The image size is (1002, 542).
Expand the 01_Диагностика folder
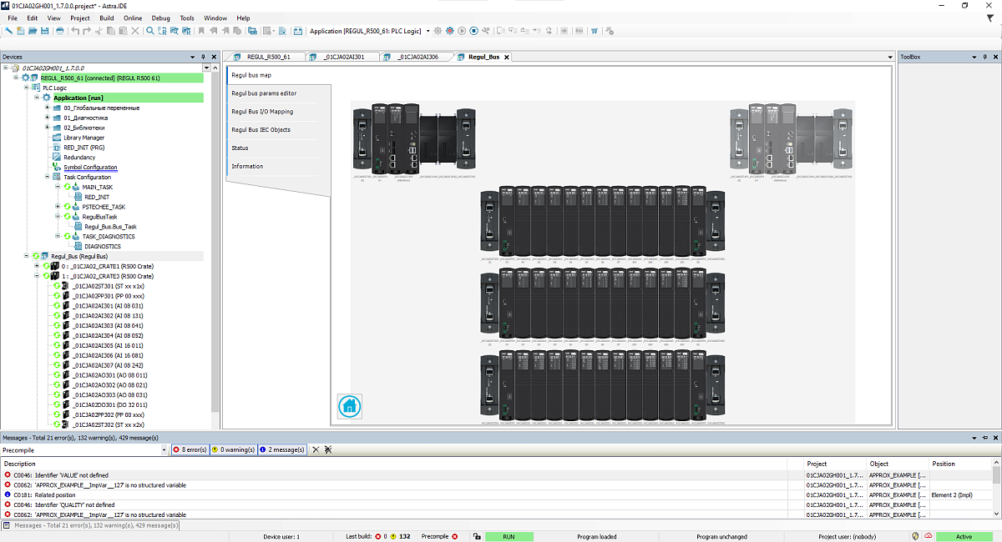(x=48, y=118)
